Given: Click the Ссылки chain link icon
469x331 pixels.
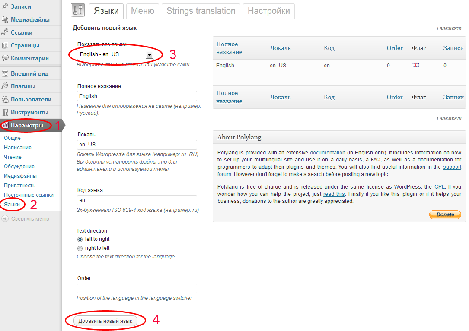Looking at the screenshot, I should pyautogui.click(x=5, y=32).
